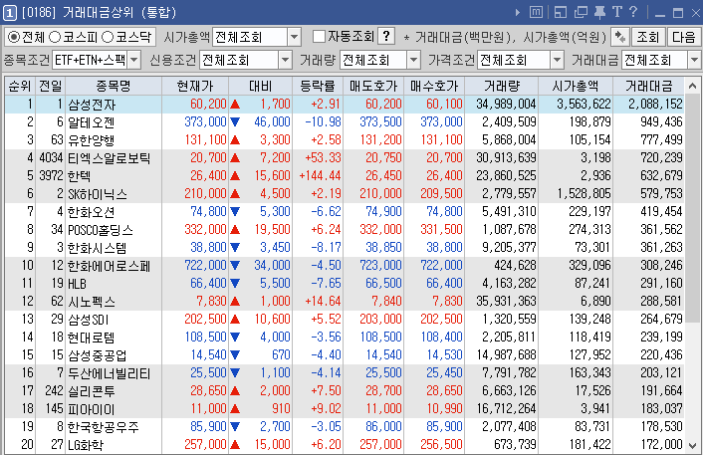The width and height of the screenshot is (703, 455).
Task: Open the 시가총액 dropdown
Action: click(294, 37)
